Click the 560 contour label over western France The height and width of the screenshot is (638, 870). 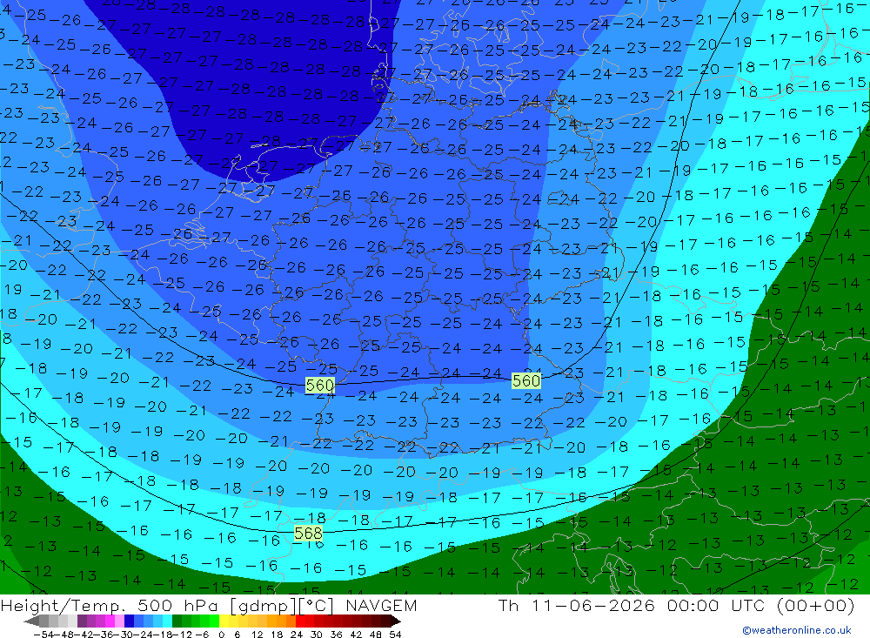tap(320, 385)
